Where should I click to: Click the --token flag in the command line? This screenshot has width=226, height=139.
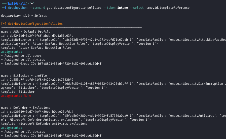point(109,8)
